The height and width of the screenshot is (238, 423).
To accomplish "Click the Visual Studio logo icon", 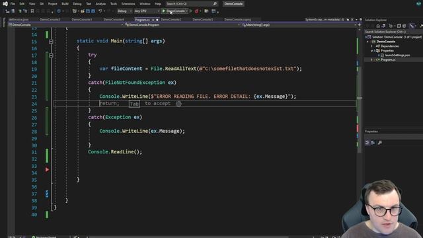I will (x=5, y=4).
